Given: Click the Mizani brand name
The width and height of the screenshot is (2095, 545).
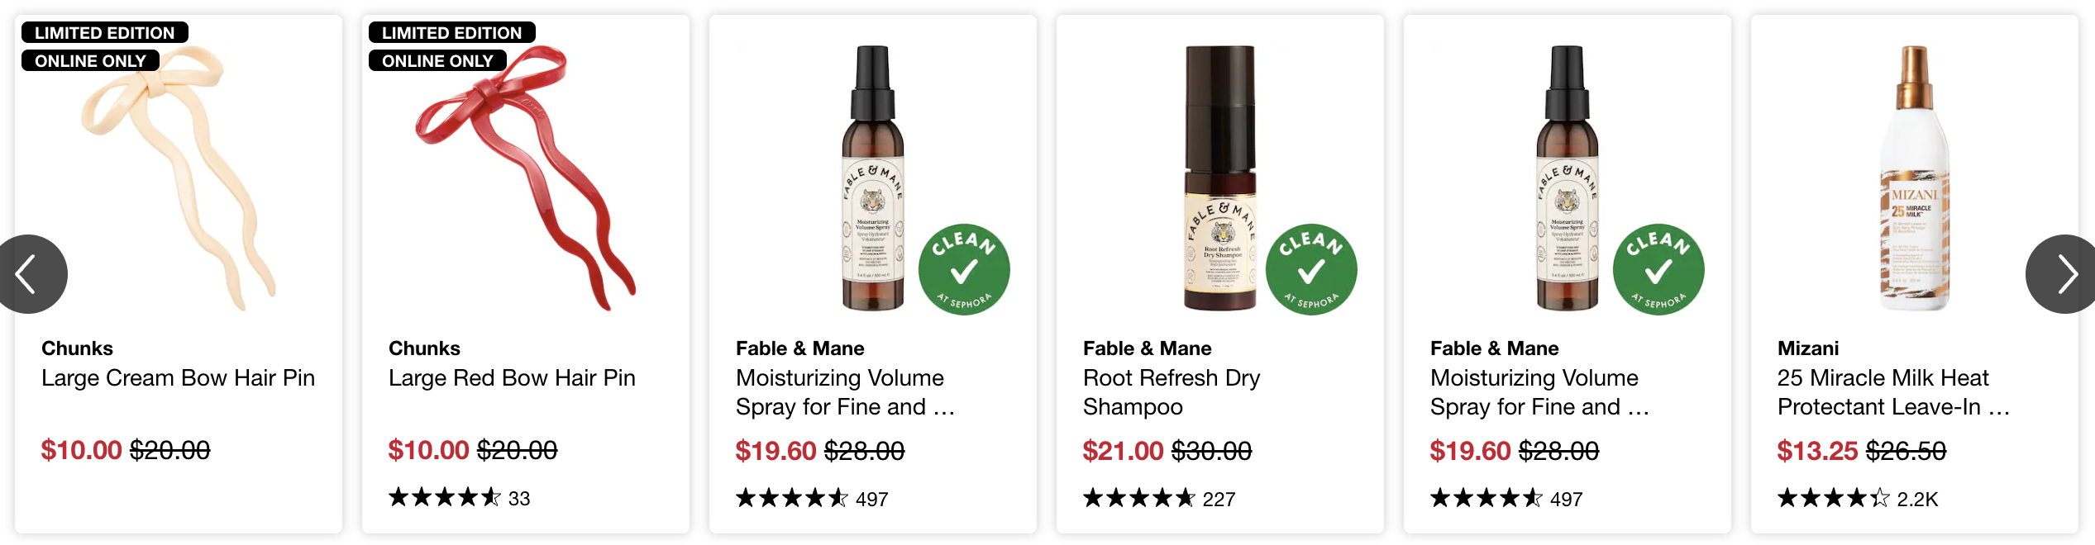Looking at the screenshot, I should [1808, 348].
